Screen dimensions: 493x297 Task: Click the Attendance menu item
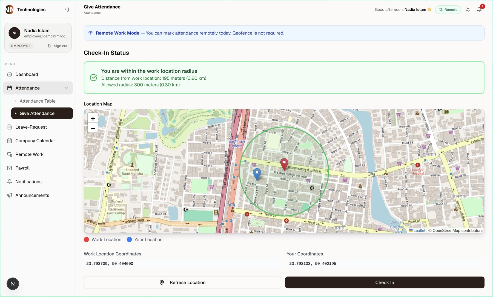click(x=38, y=88)
